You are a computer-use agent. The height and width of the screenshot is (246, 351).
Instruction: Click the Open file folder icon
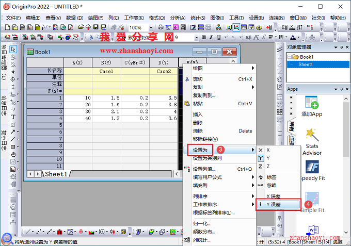tap(81, 27)
